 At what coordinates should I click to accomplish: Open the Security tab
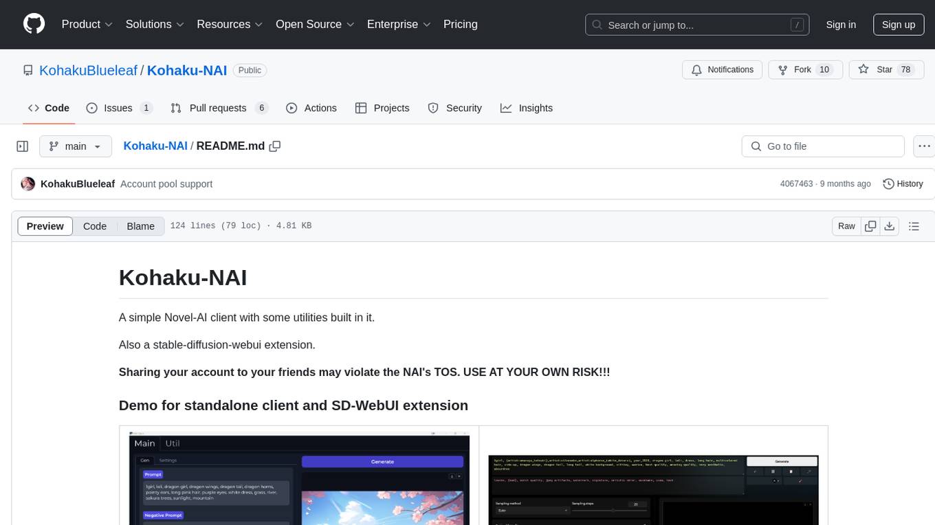[x=454, y=108]
